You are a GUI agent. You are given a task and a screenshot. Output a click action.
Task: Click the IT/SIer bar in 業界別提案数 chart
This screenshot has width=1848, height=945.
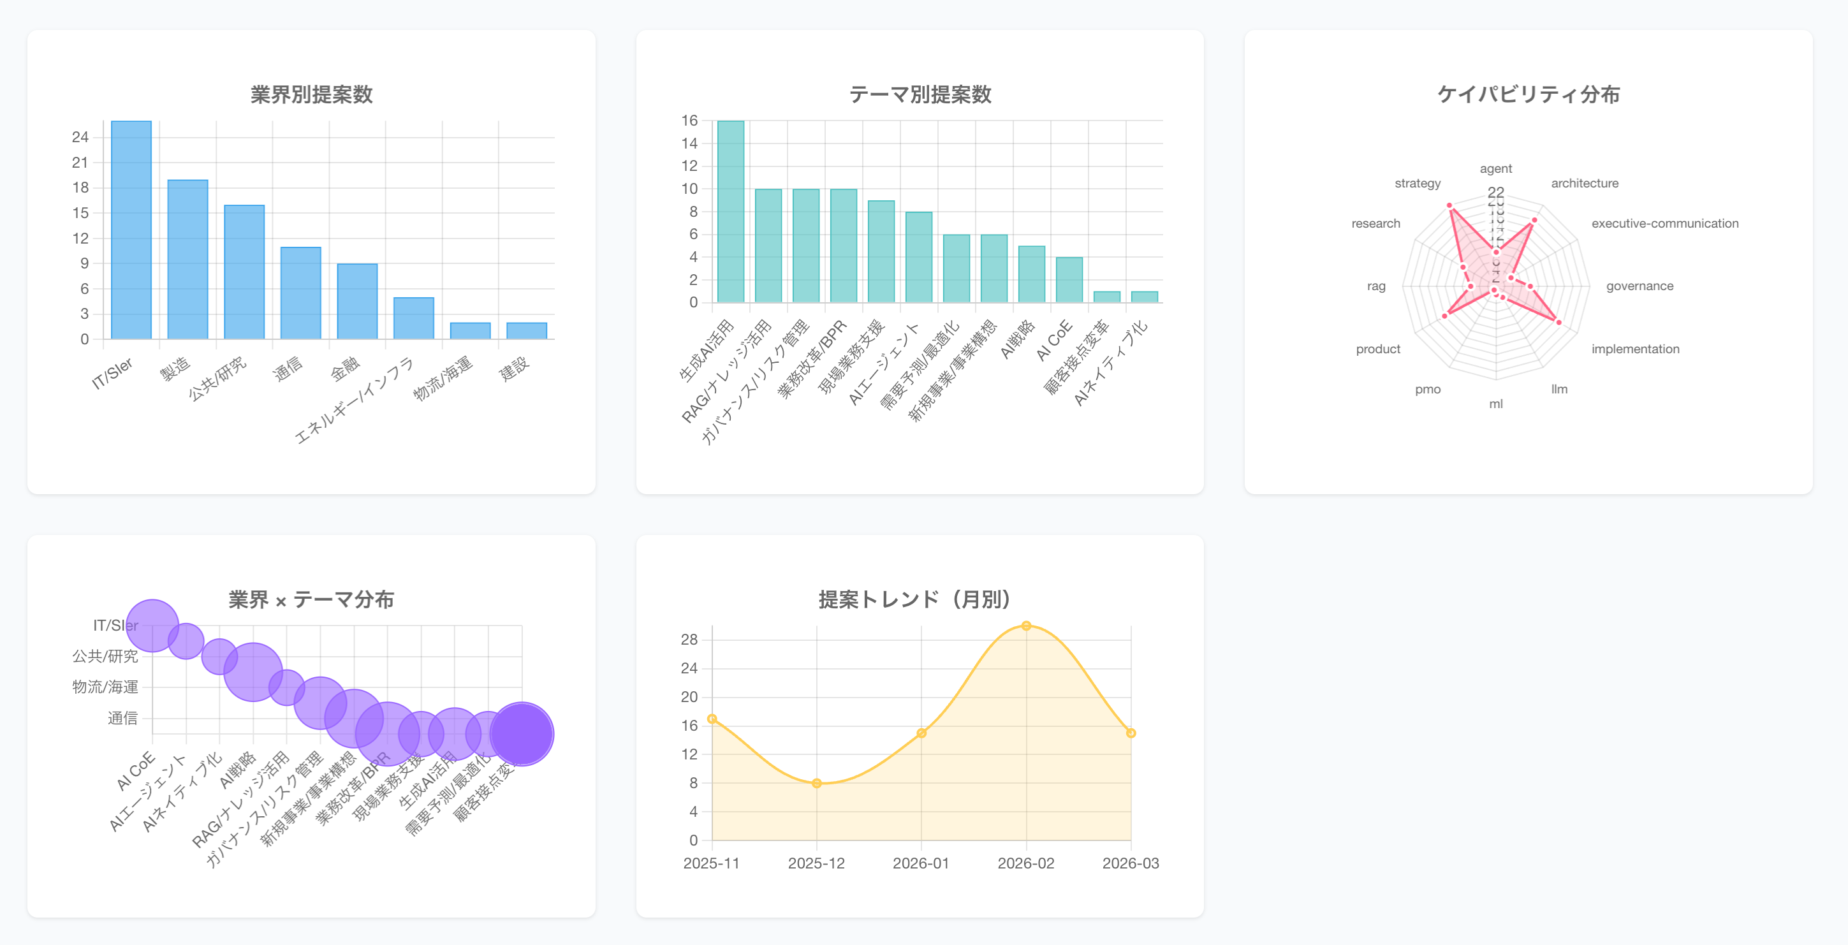point(131,230)
